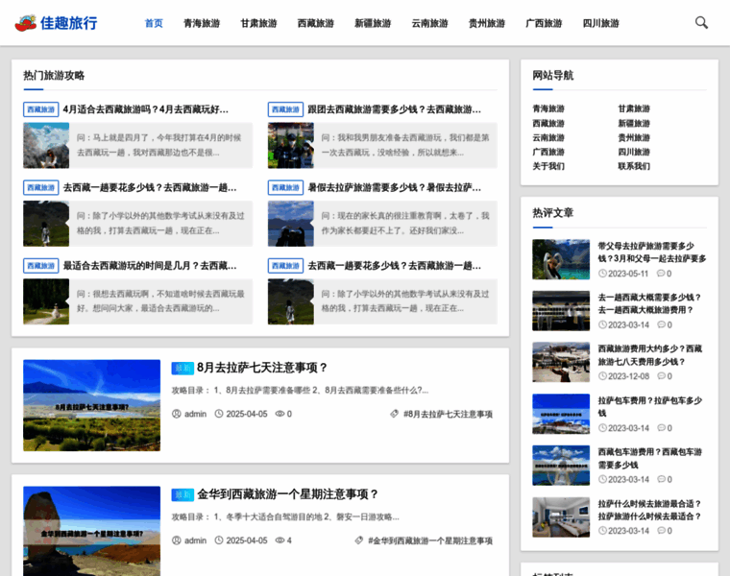Open thumbnail of 4月适合去西藏旅游吗 article
730x576 pixels.
(x=46, y=145)
